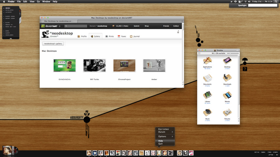
Task: Expand the Options submenu
Action: pos(165,136)
